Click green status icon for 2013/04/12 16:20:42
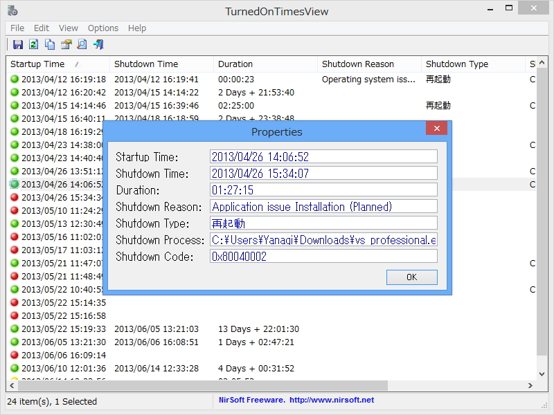554x415 pixels. click(x=15, y=92)
